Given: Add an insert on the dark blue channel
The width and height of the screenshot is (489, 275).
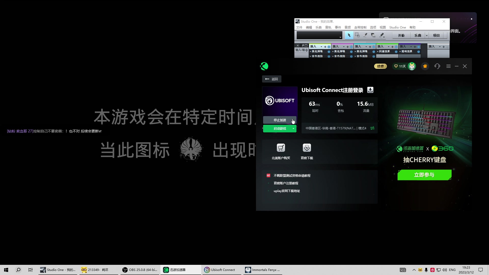Looking at the screenshot, I should pyautogui.click(x=415, y=47).
